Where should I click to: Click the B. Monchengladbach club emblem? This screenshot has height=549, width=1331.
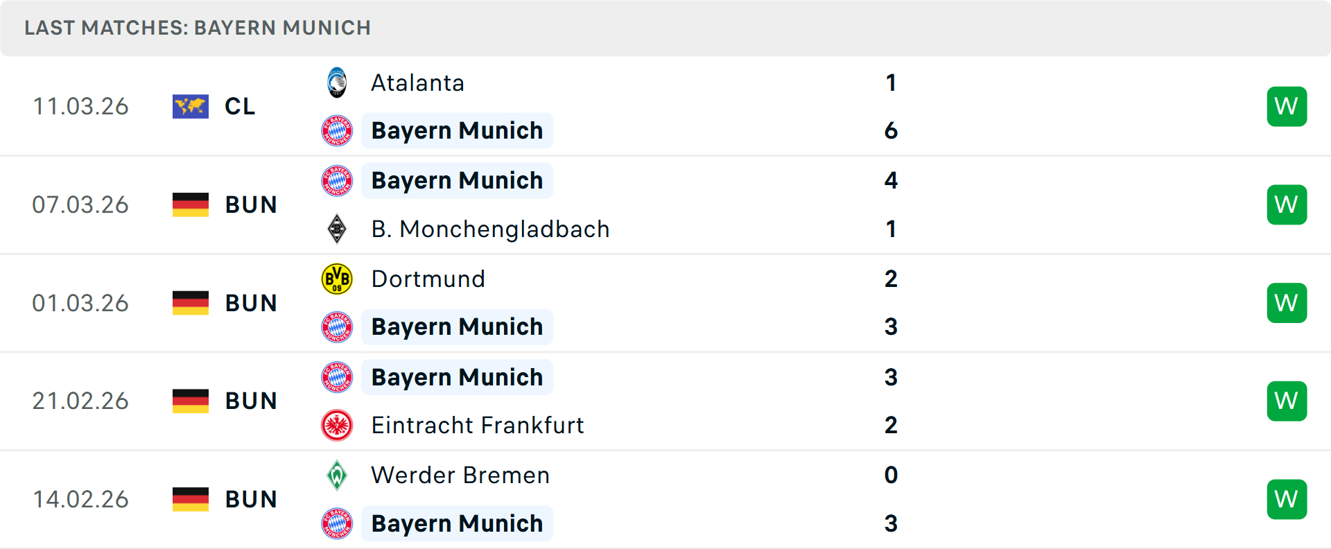point(337,229)
